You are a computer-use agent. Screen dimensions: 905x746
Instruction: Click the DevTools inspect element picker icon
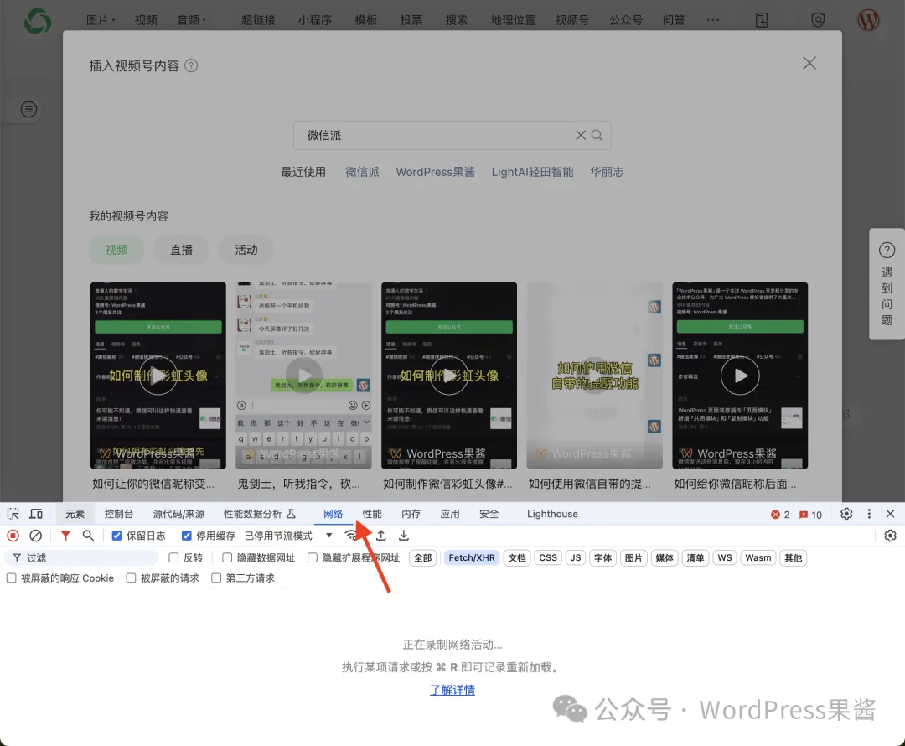coord(13,514)
